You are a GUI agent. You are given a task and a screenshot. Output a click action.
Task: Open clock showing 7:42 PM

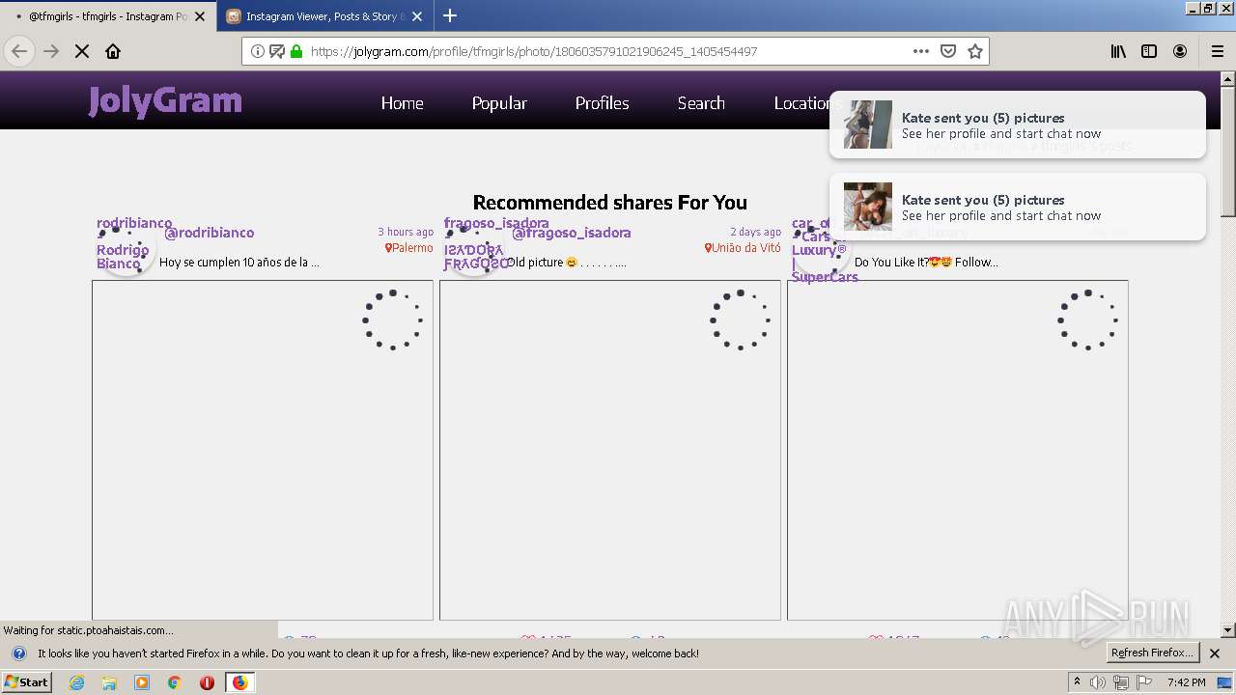pyautogui.click(x=1186, y=682)
